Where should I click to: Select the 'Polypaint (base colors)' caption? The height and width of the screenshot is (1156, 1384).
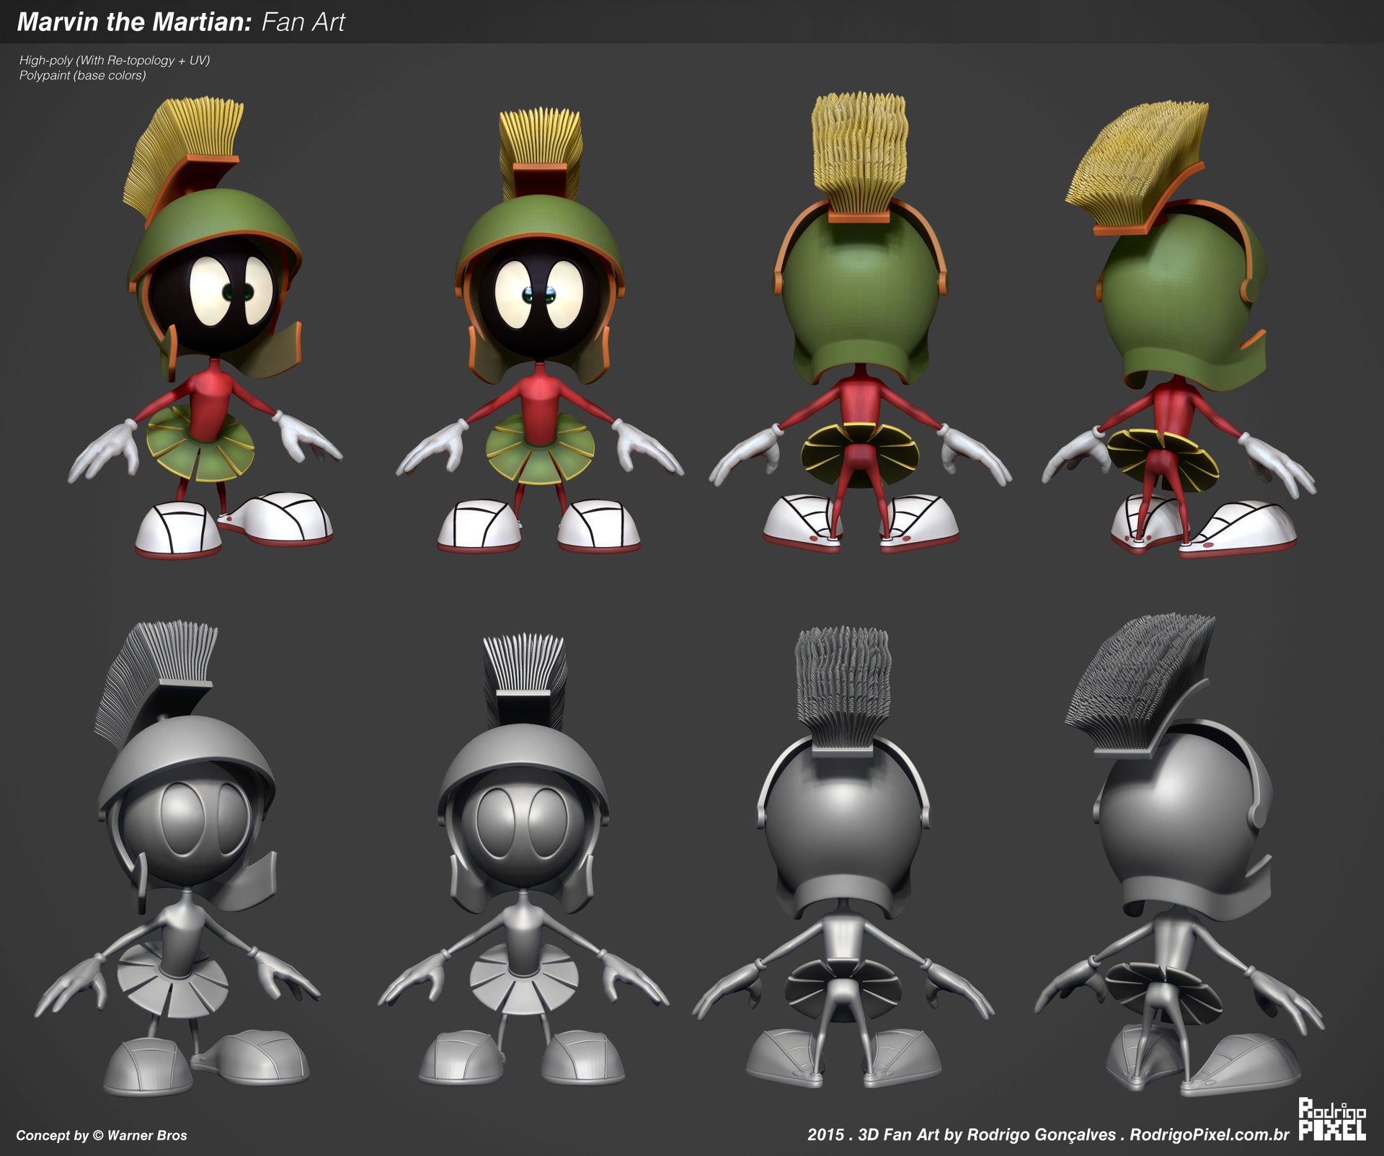coord(82,75)
